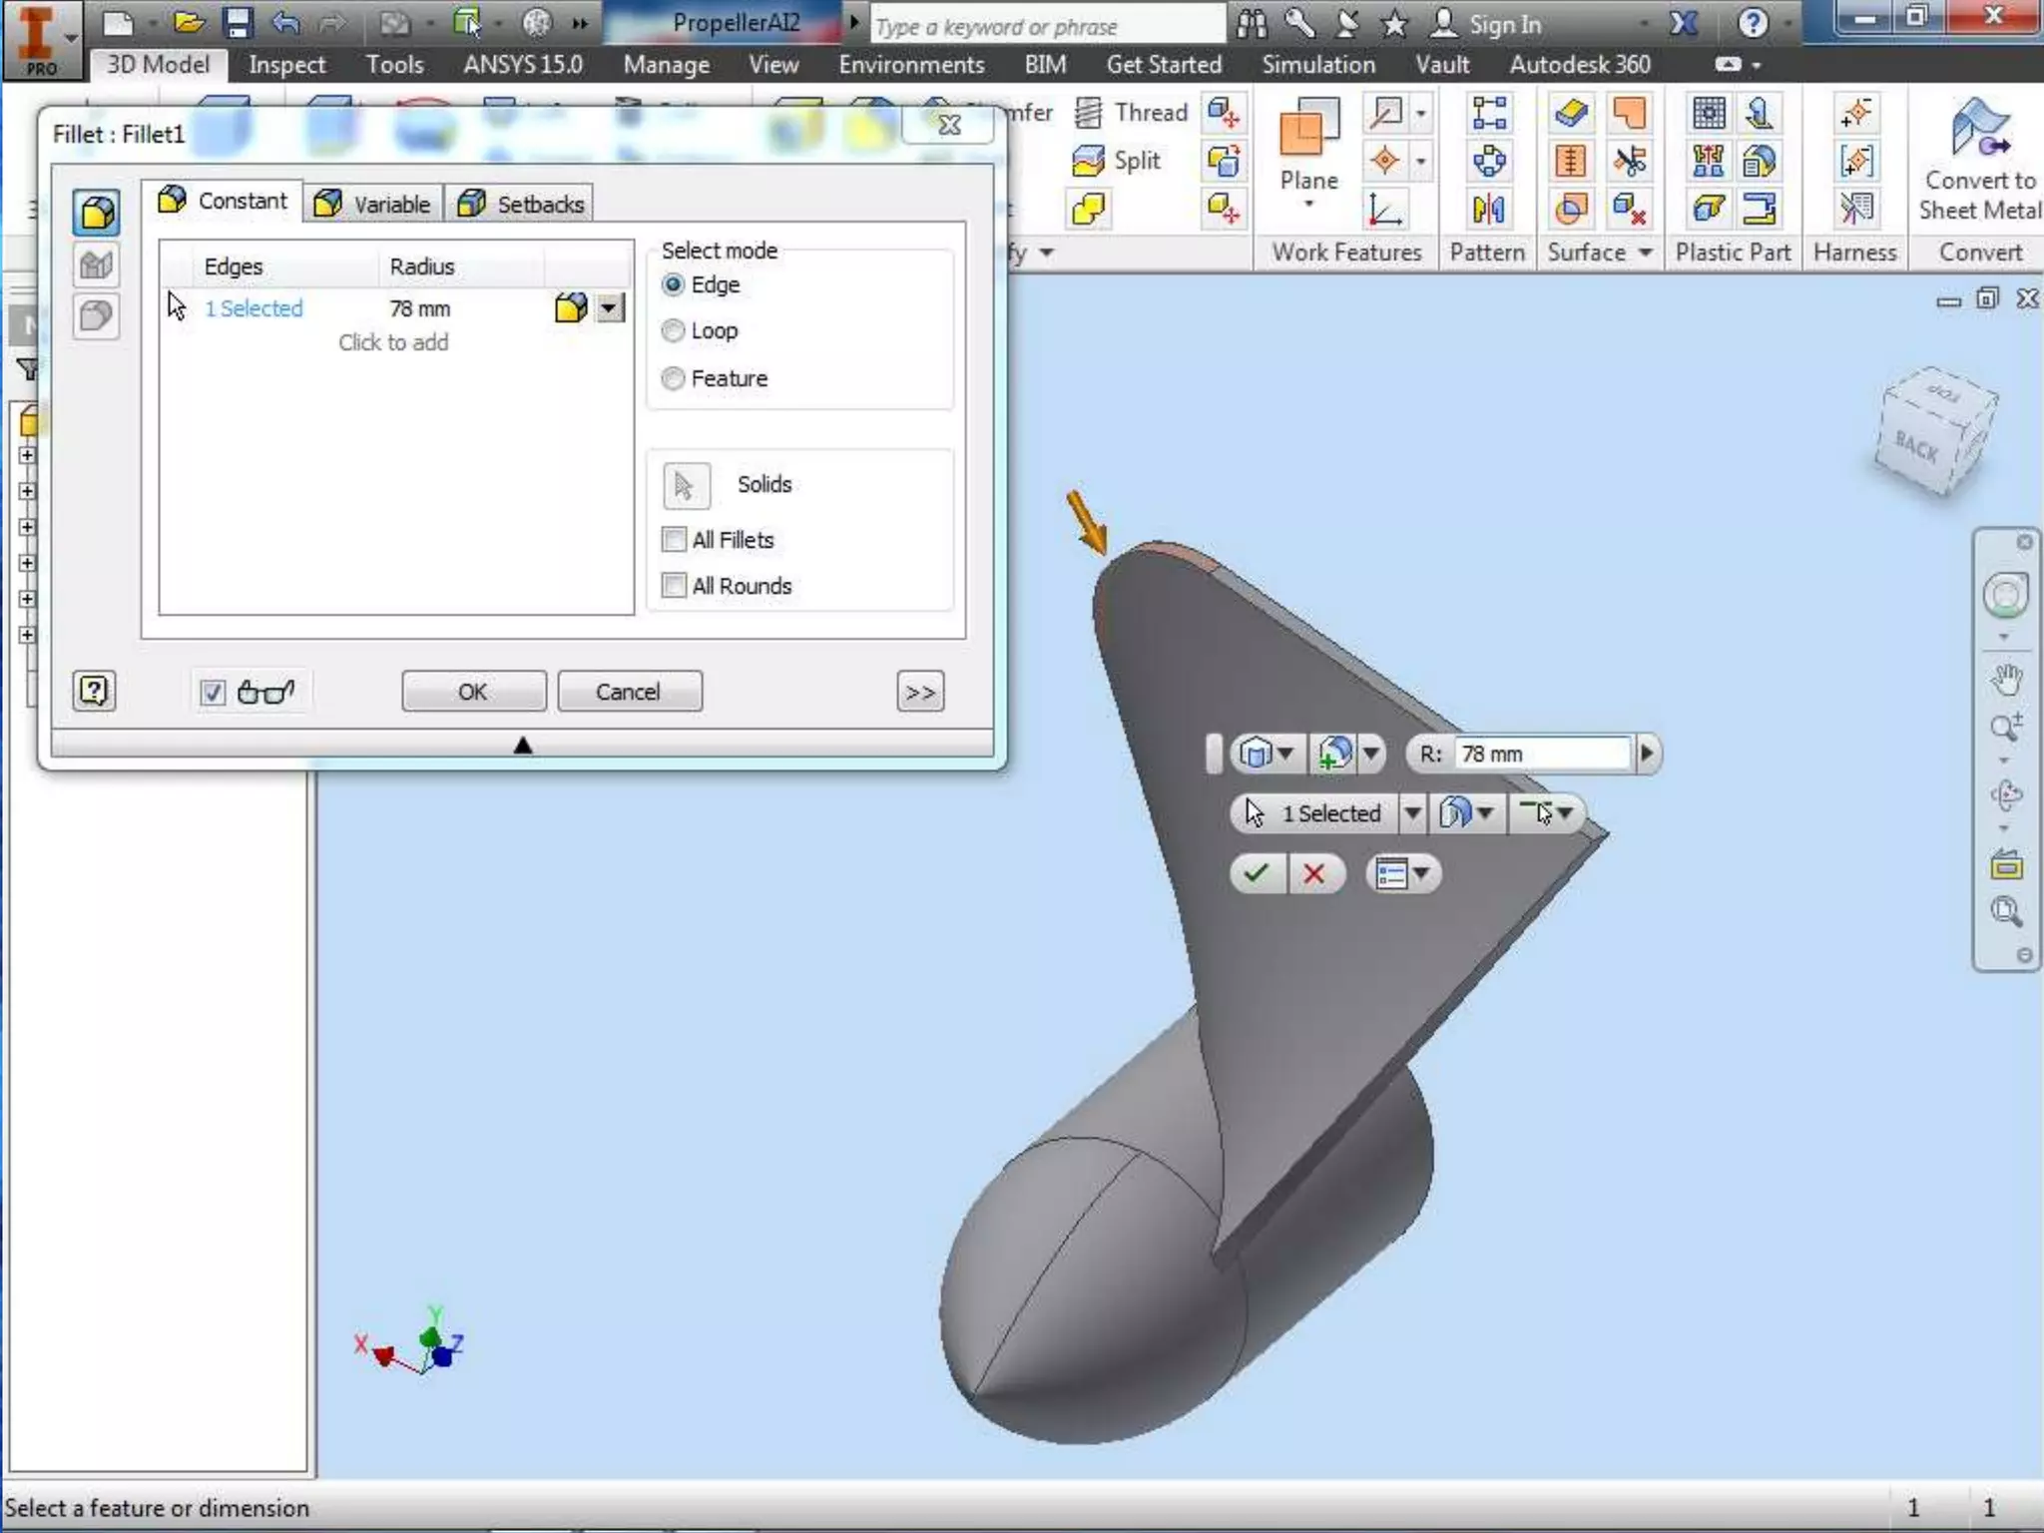Screen dimensions: 2044x1533
Task: Open the fillet continuity type dropdown
Action: [609, 308]
